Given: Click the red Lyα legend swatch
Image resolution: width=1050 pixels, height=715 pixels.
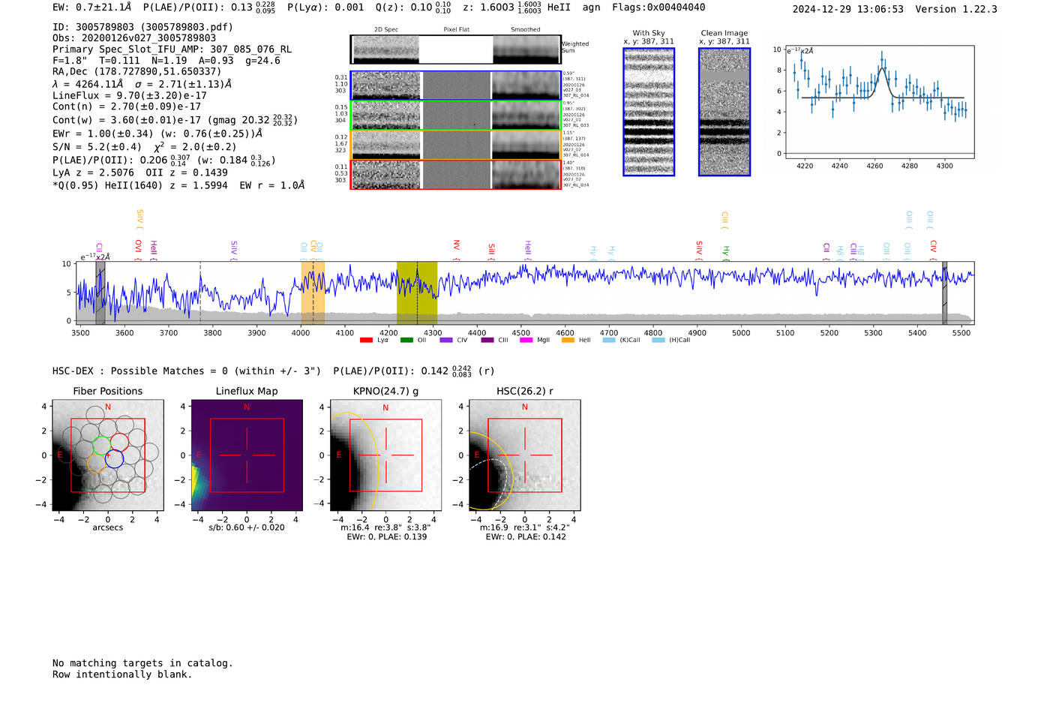Looking at the screenshot, I should [x=366, y=341].
